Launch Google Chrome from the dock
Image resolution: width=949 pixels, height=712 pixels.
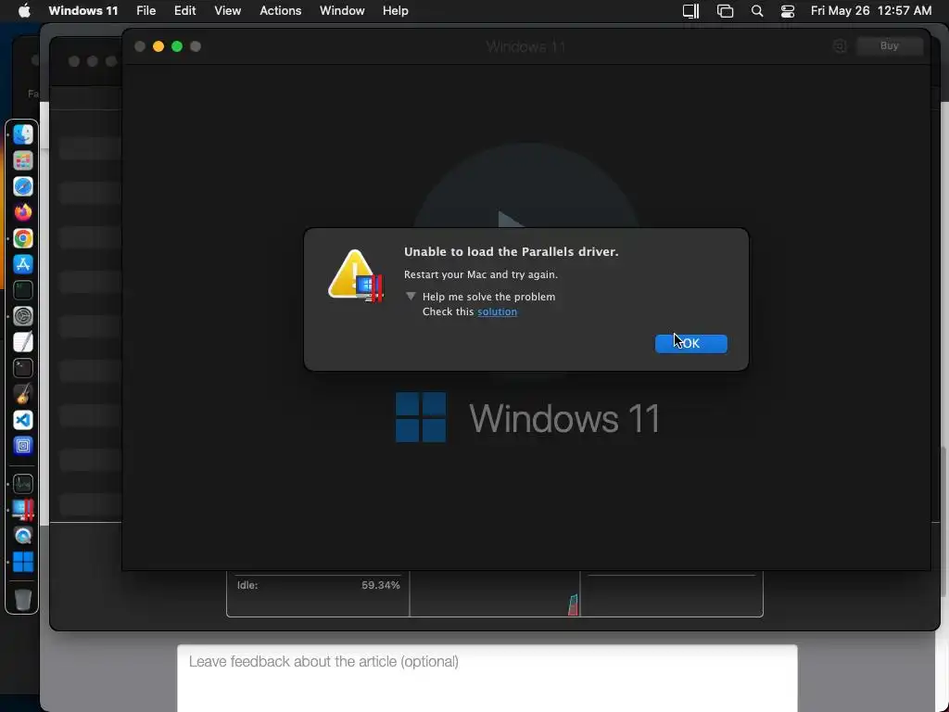tap(23, 238)
